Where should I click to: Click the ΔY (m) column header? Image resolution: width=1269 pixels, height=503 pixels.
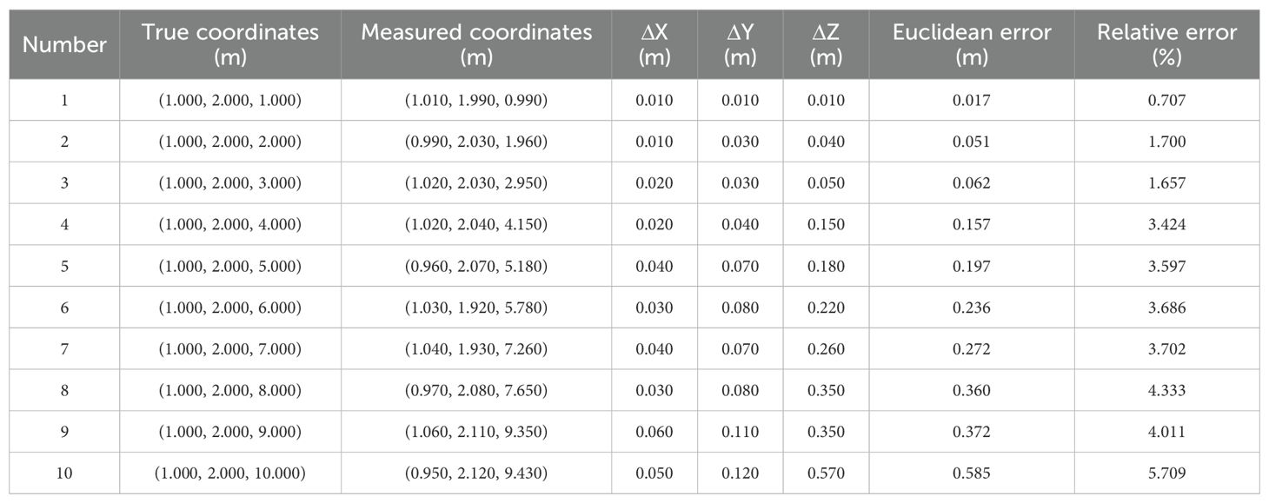[x=741, y=44]
